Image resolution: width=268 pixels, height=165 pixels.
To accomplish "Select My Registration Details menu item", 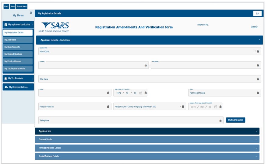I will coord(18,33).
